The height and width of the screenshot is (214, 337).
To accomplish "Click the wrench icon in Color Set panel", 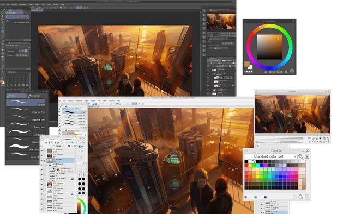I will point(300,156).
